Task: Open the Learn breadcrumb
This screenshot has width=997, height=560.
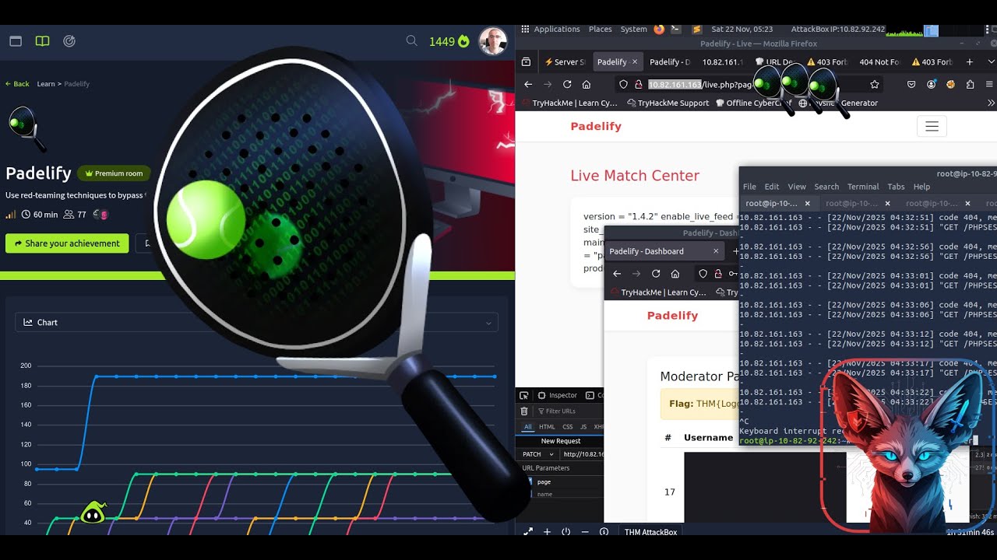Action: point(45,84)
